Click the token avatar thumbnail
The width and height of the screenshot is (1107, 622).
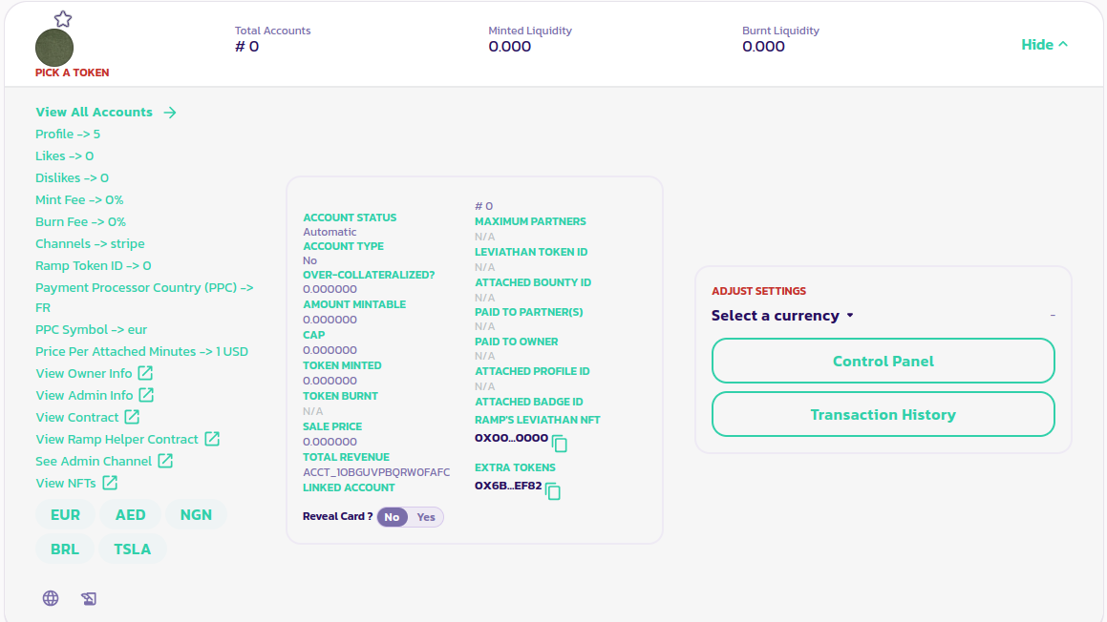tap(54, 48)
